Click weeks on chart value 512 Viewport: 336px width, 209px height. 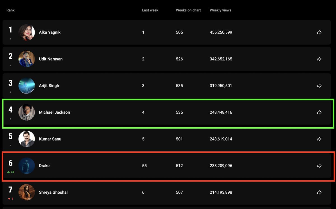(x=179, y=166)
